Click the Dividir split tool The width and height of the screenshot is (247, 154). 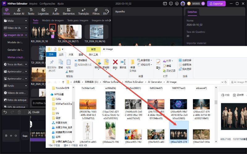pyautogui.click(x=33, y=112)
